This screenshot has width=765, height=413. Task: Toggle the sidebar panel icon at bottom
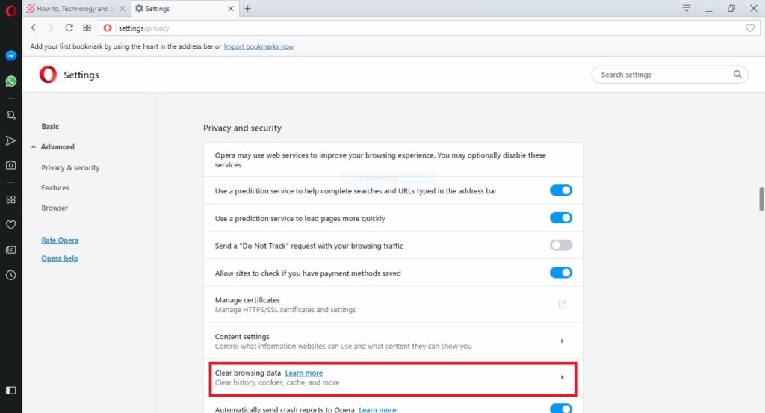pos(10,391)
